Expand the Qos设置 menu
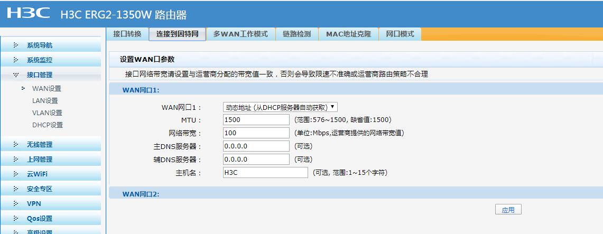Screen dimensions: 603x234 click(x=50, y=219)
